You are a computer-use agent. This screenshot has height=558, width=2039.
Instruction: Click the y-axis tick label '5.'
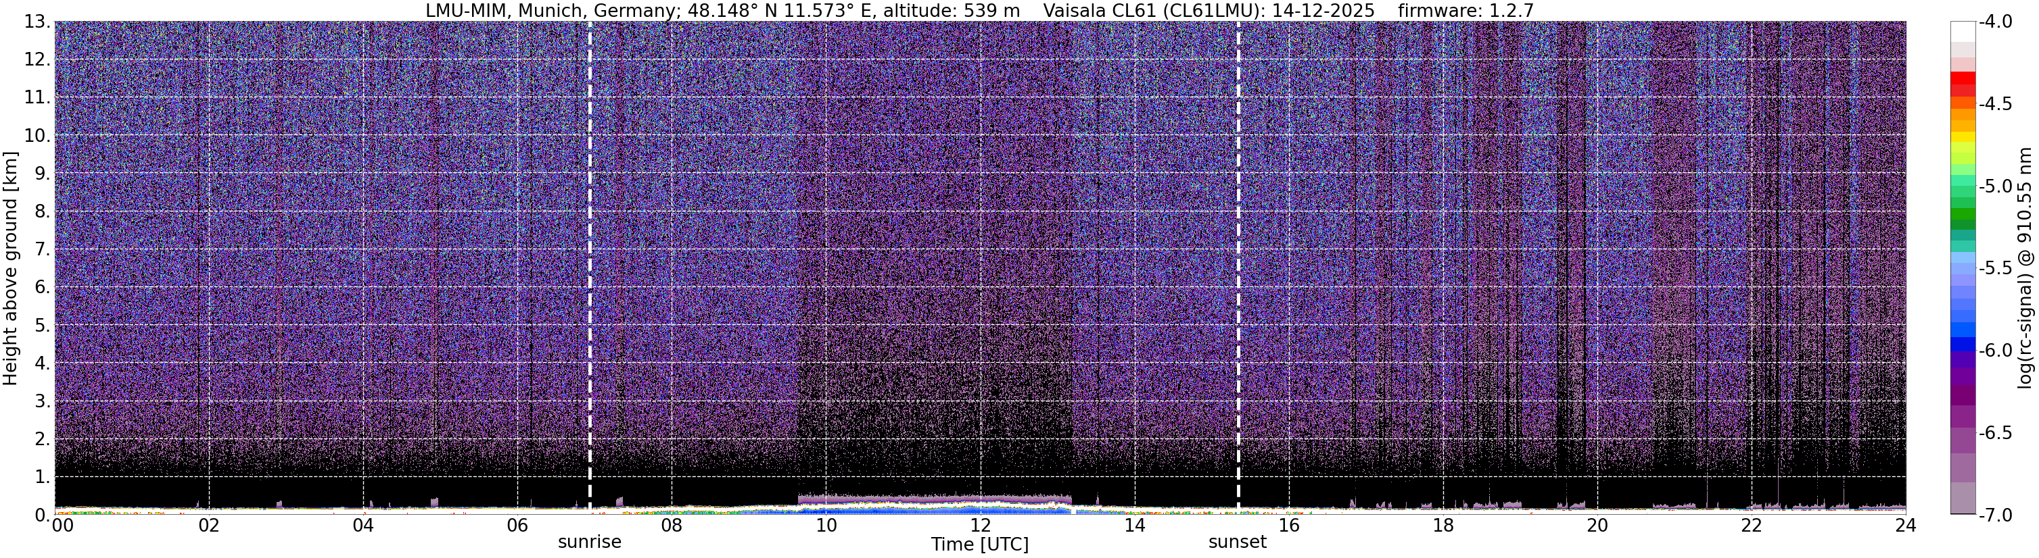pos(42,326)
